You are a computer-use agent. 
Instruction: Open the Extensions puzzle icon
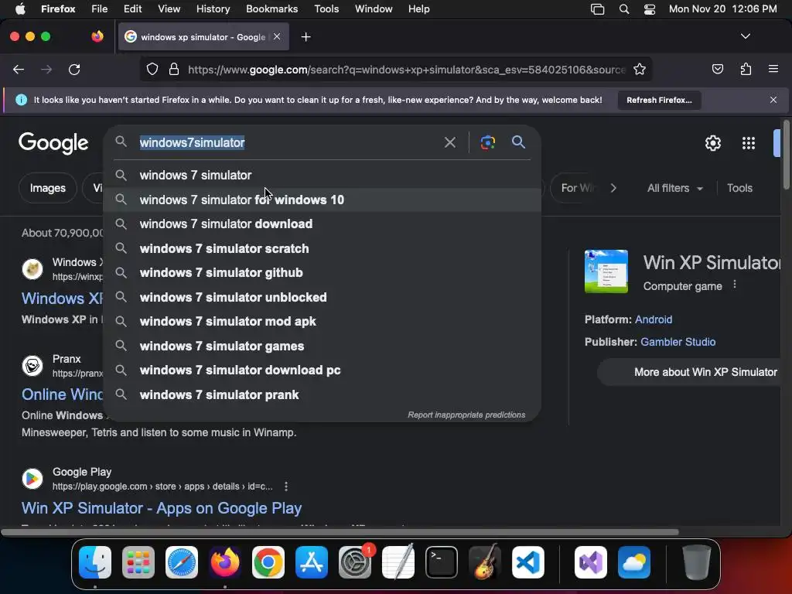pos(746,69)
